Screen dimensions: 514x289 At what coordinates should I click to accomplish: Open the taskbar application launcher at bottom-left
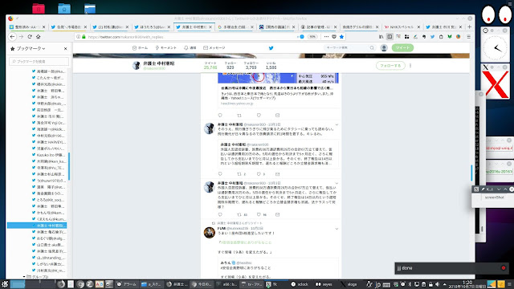click(5, 284)
